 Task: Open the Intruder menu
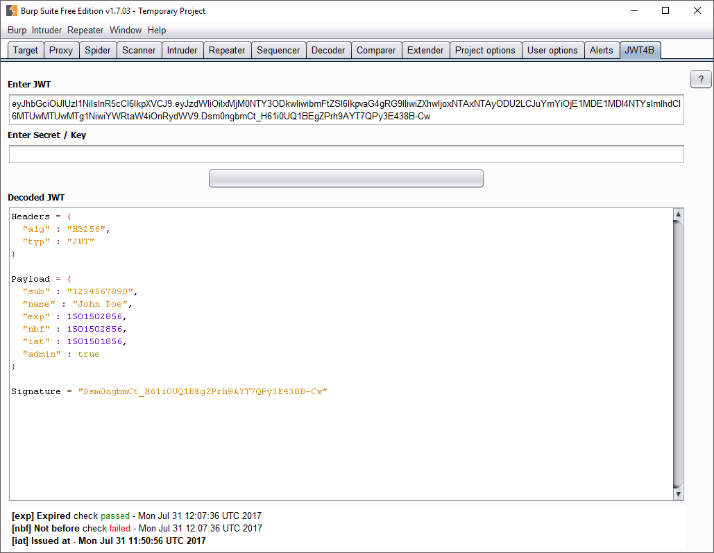point(46,30)
